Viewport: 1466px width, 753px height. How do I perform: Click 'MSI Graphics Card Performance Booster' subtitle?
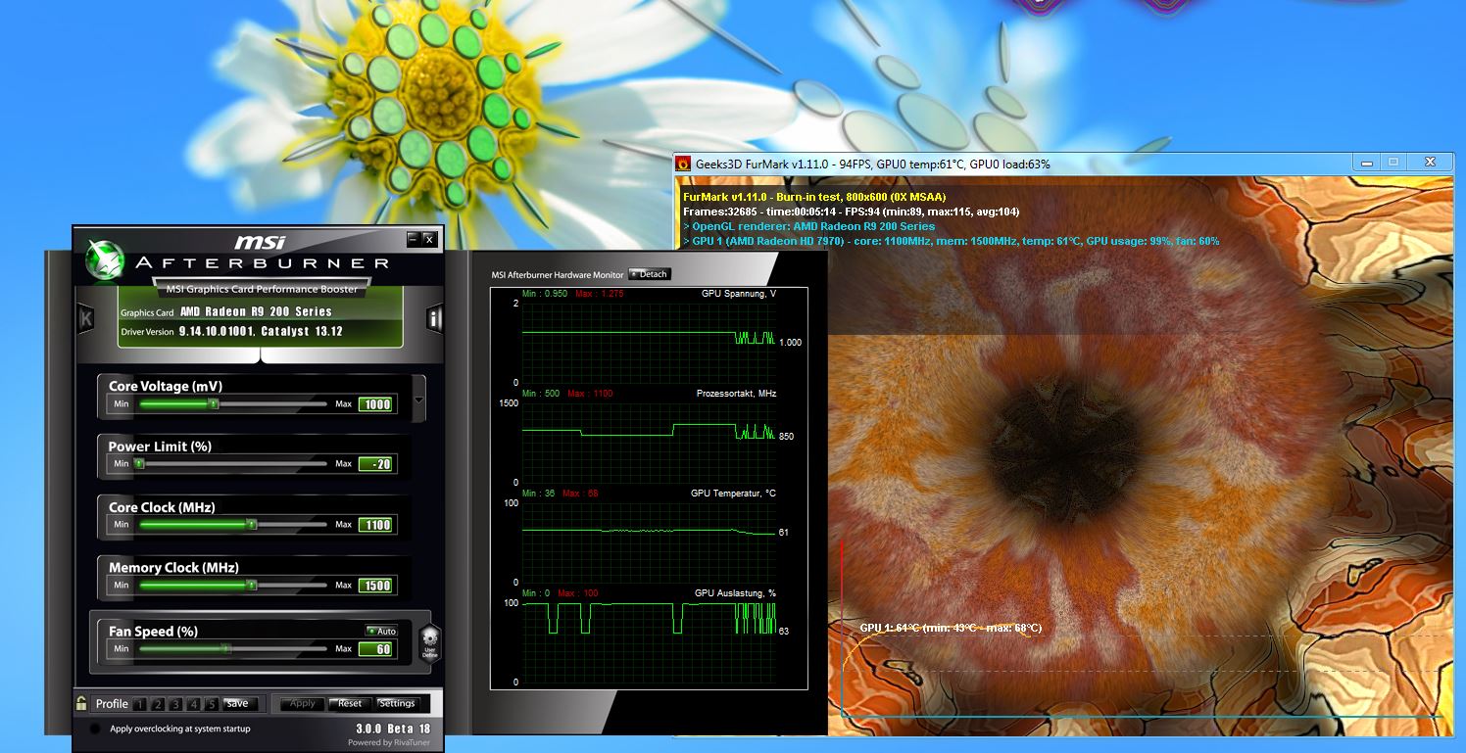point(261,289)
